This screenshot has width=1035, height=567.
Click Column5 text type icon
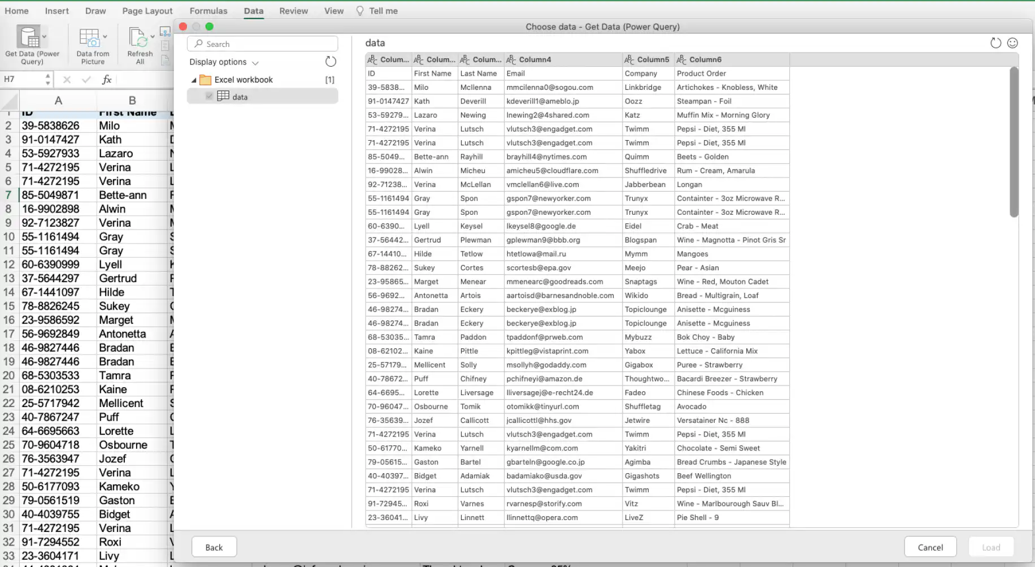(629, 59)
